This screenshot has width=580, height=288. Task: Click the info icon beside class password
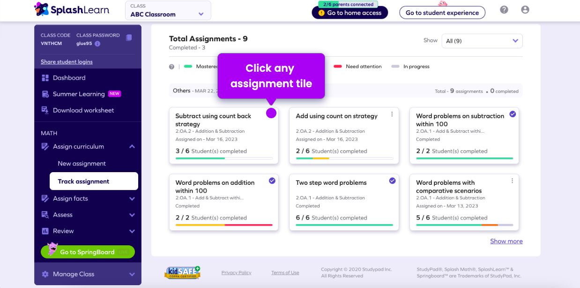tap(97, 44)
